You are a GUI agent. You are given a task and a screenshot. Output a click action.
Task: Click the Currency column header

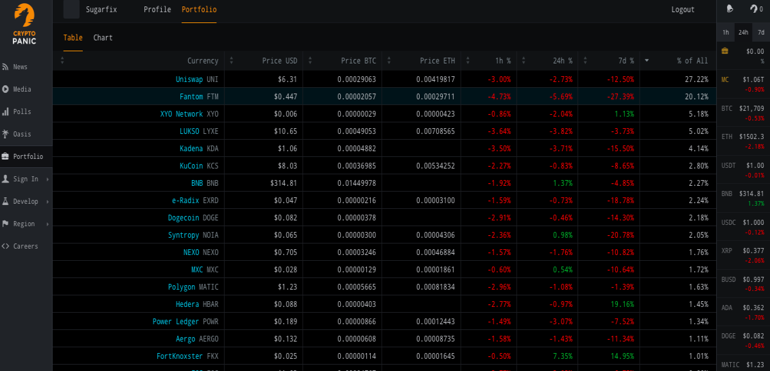pyautogui.click(x=203, y=61)
